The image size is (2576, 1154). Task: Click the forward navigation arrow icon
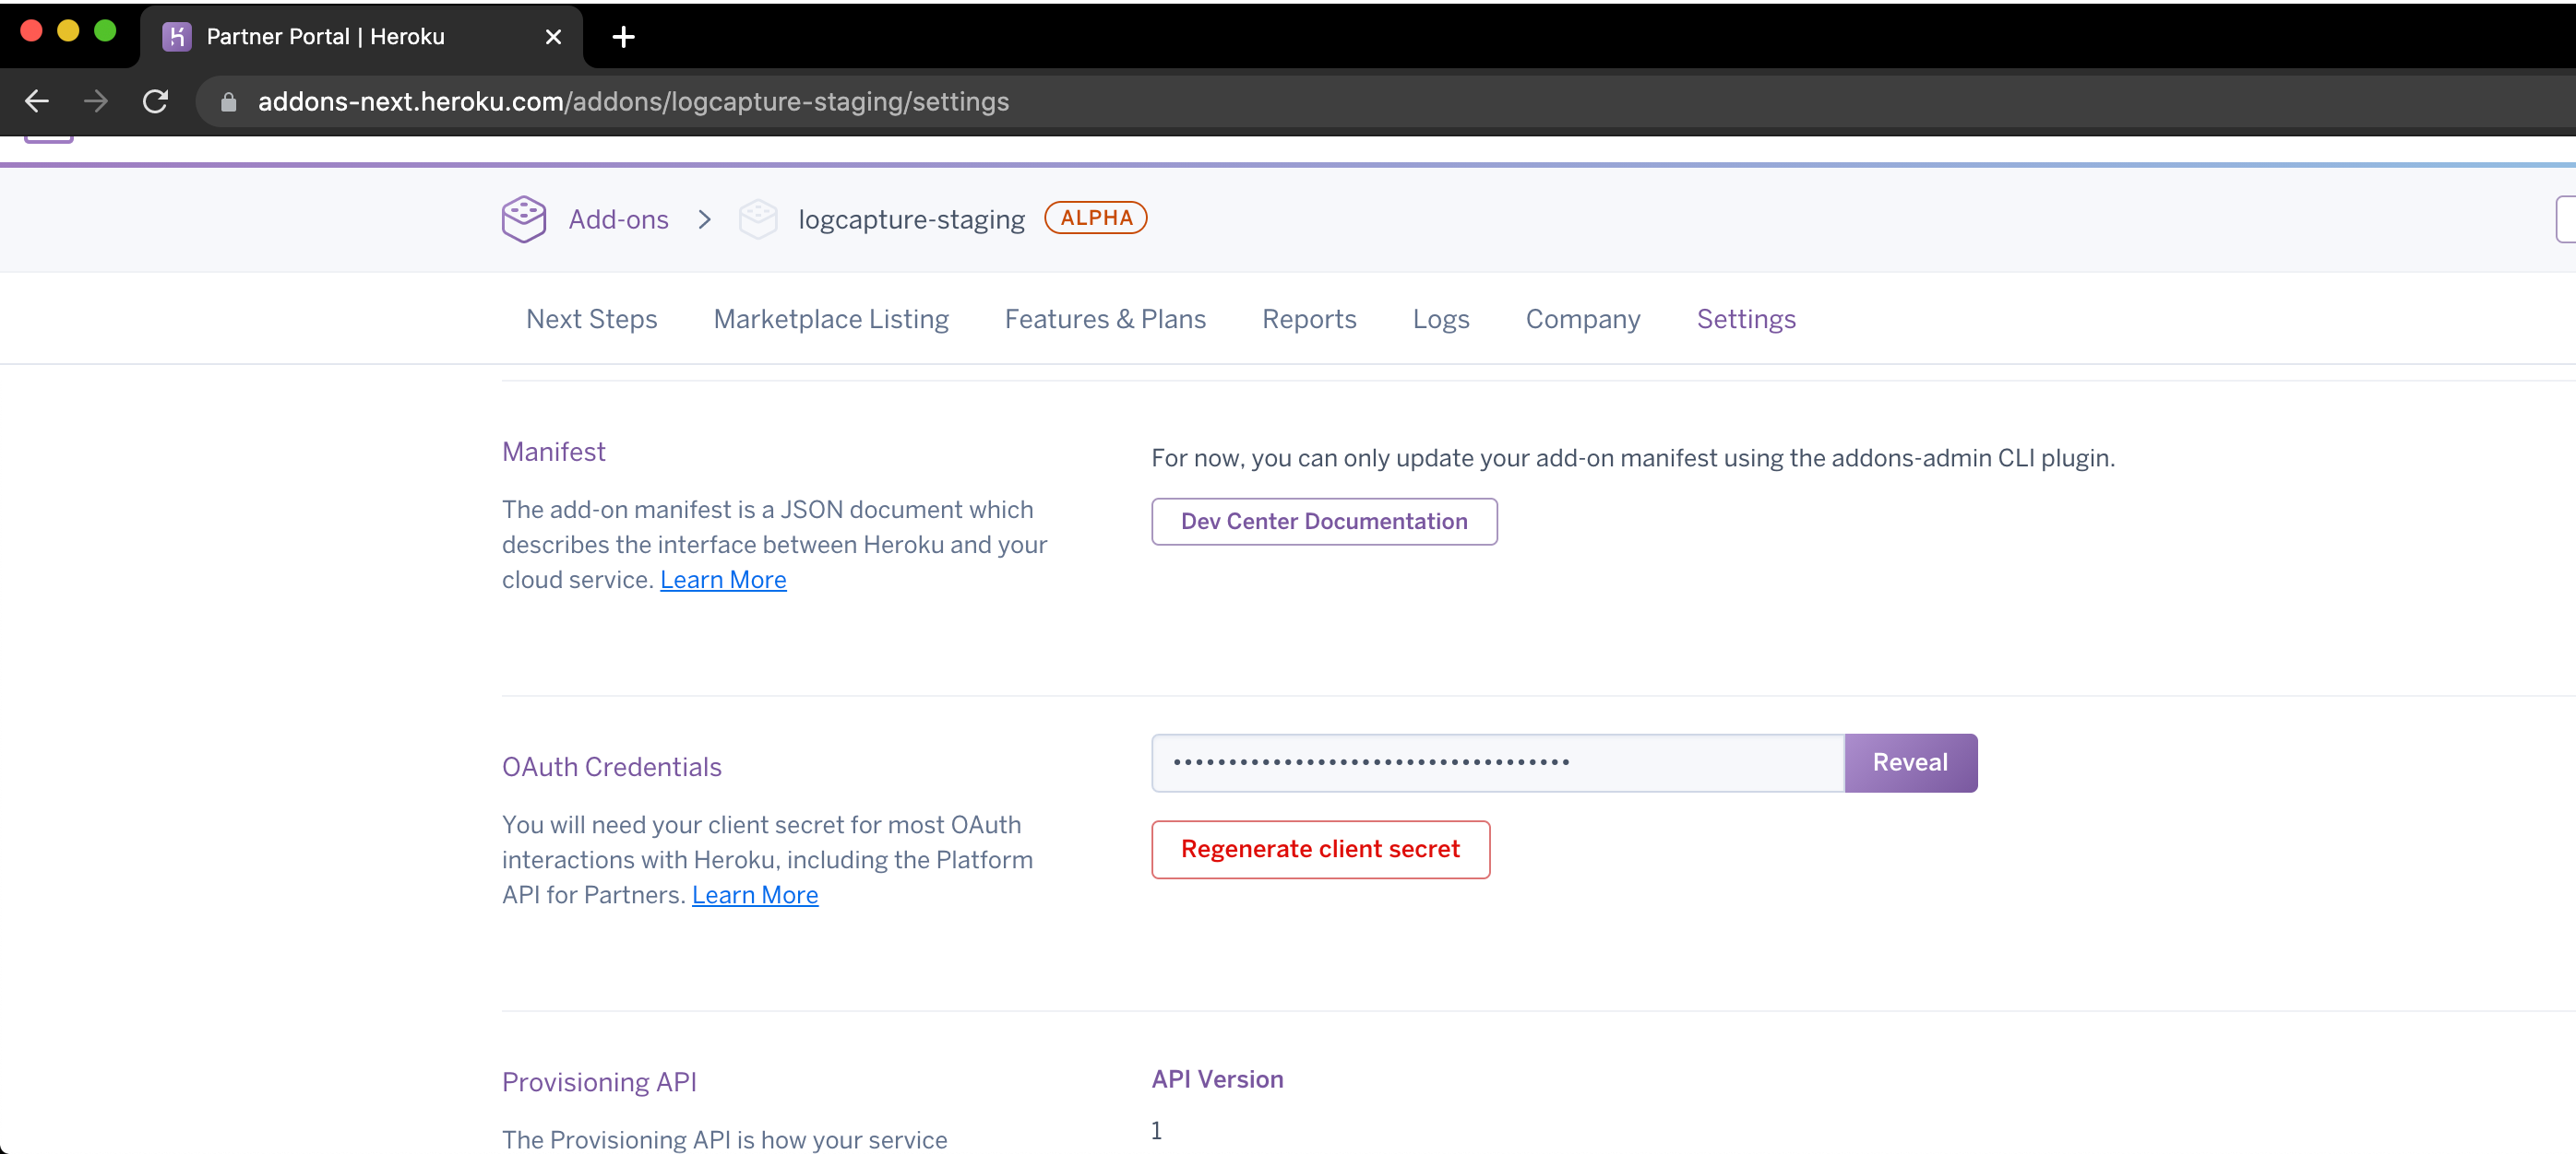click(93, 101)
